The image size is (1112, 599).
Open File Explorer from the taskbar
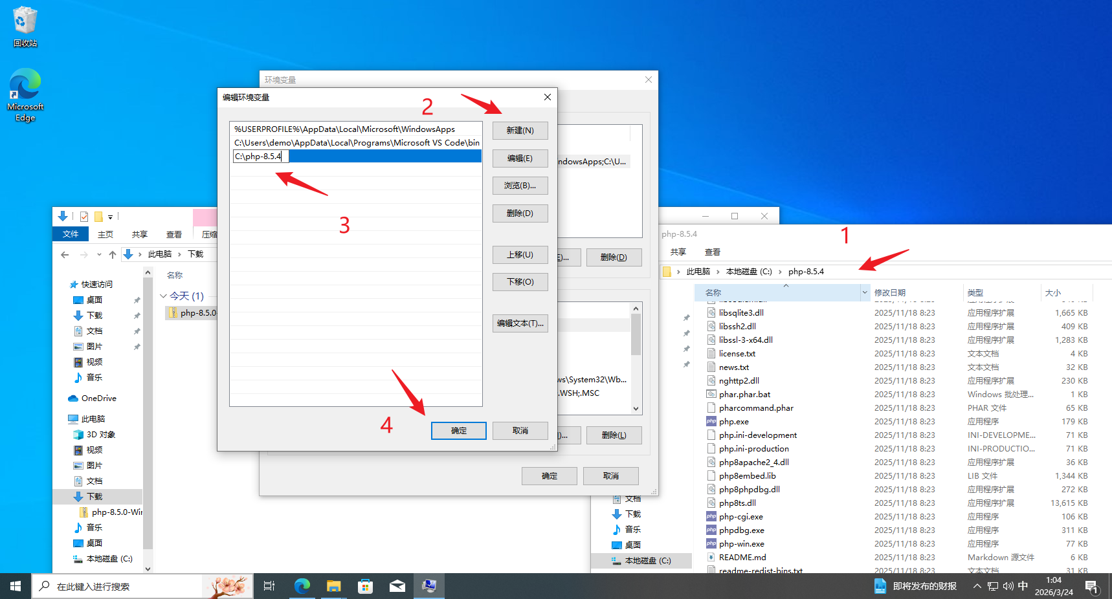(333, 586)
